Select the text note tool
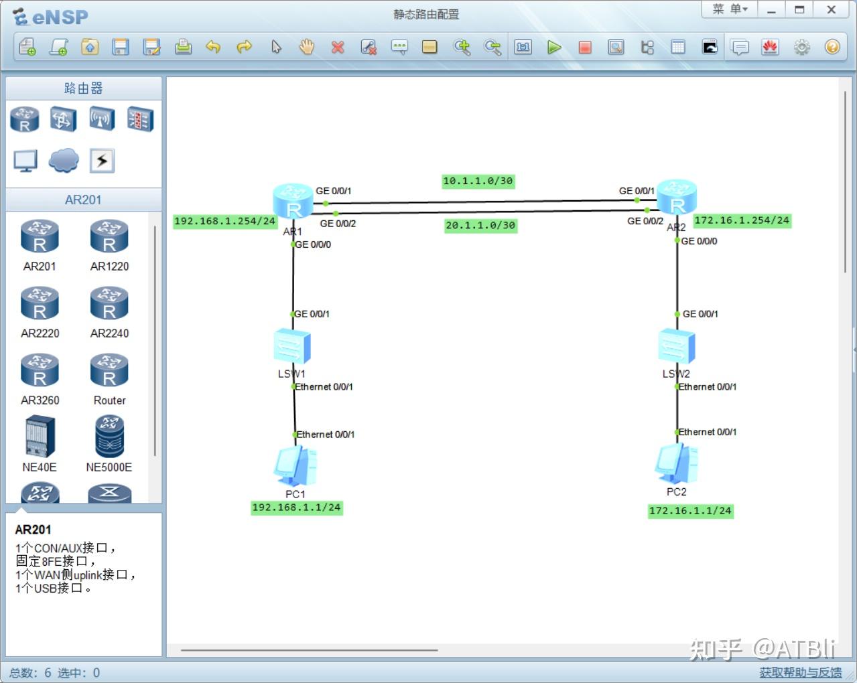The width and height of the screenshot is (857, 683). [399, 47]
